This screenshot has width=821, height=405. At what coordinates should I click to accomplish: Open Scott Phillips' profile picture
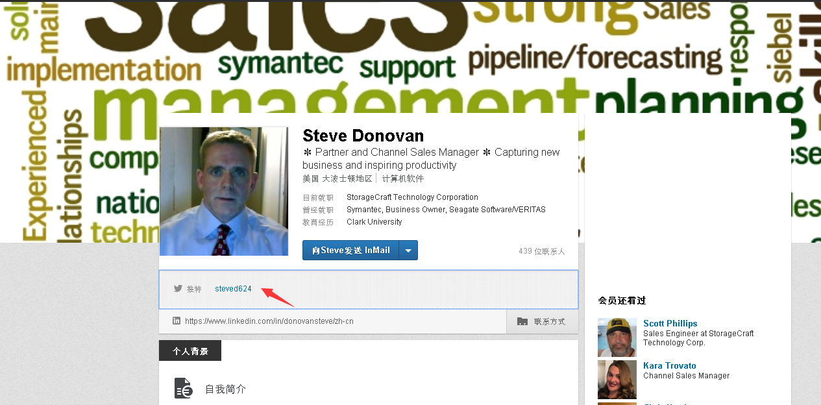coord(617,337)
